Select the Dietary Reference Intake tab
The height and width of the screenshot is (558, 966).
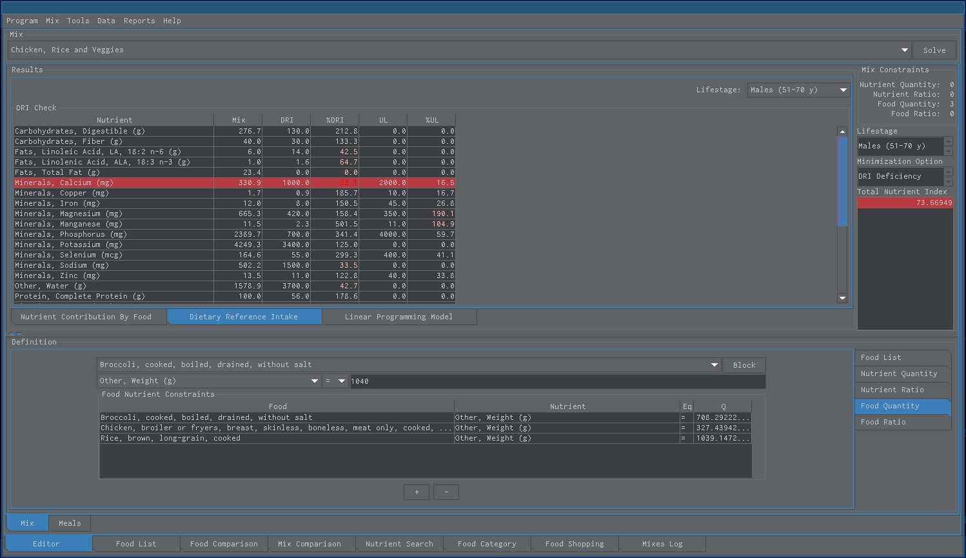tap(244, 317)
